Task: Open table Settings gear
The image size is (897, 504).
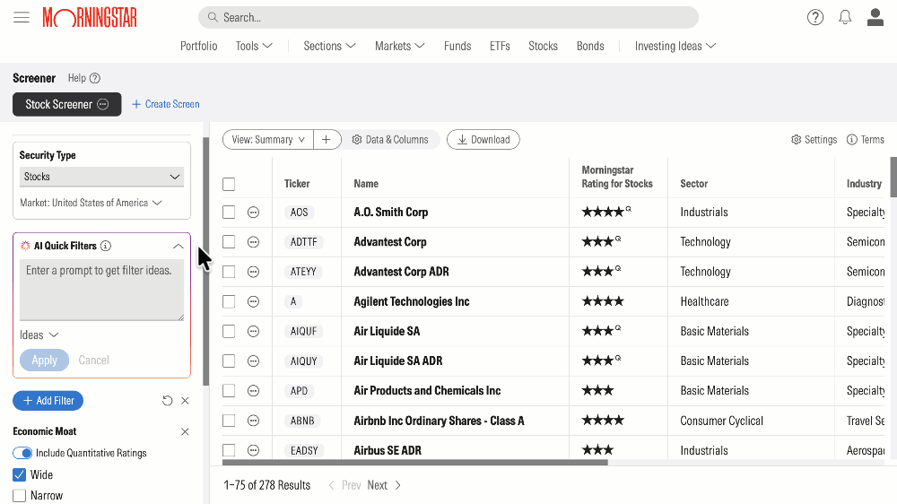Action: pos(814,140)
